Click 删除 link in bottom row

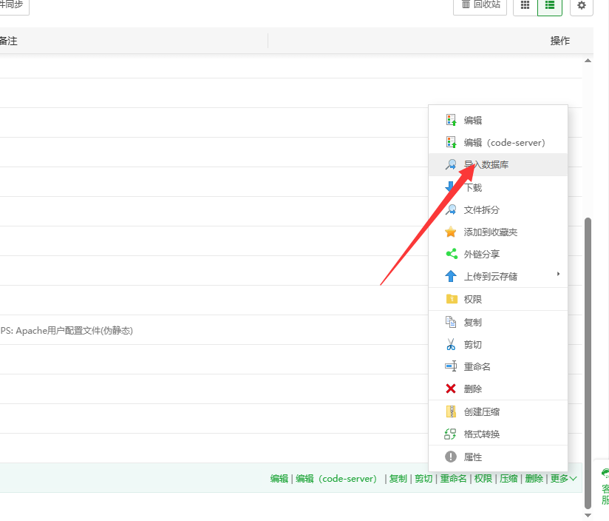pyautogui.click(x=534, y=479)
